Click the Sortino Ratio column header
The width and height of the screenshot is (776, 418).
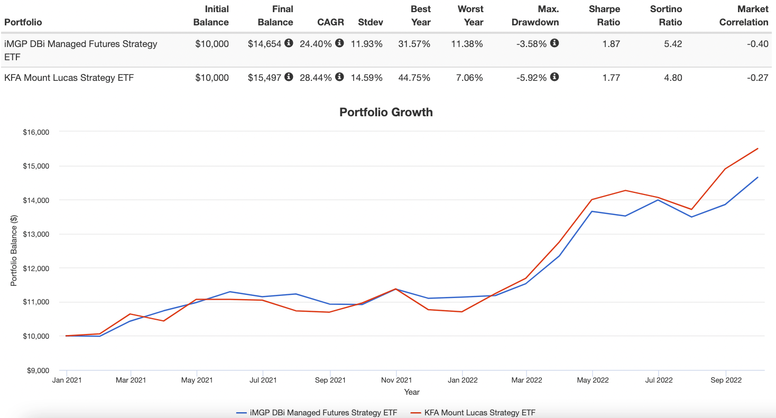(666, 15)
